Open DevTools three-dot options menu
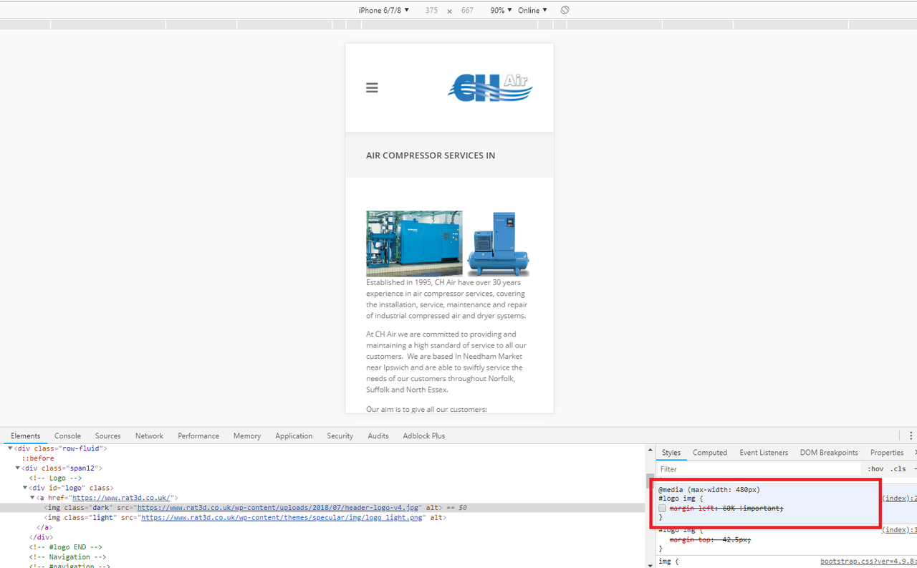917x568 pixels. tap(911, 435)
